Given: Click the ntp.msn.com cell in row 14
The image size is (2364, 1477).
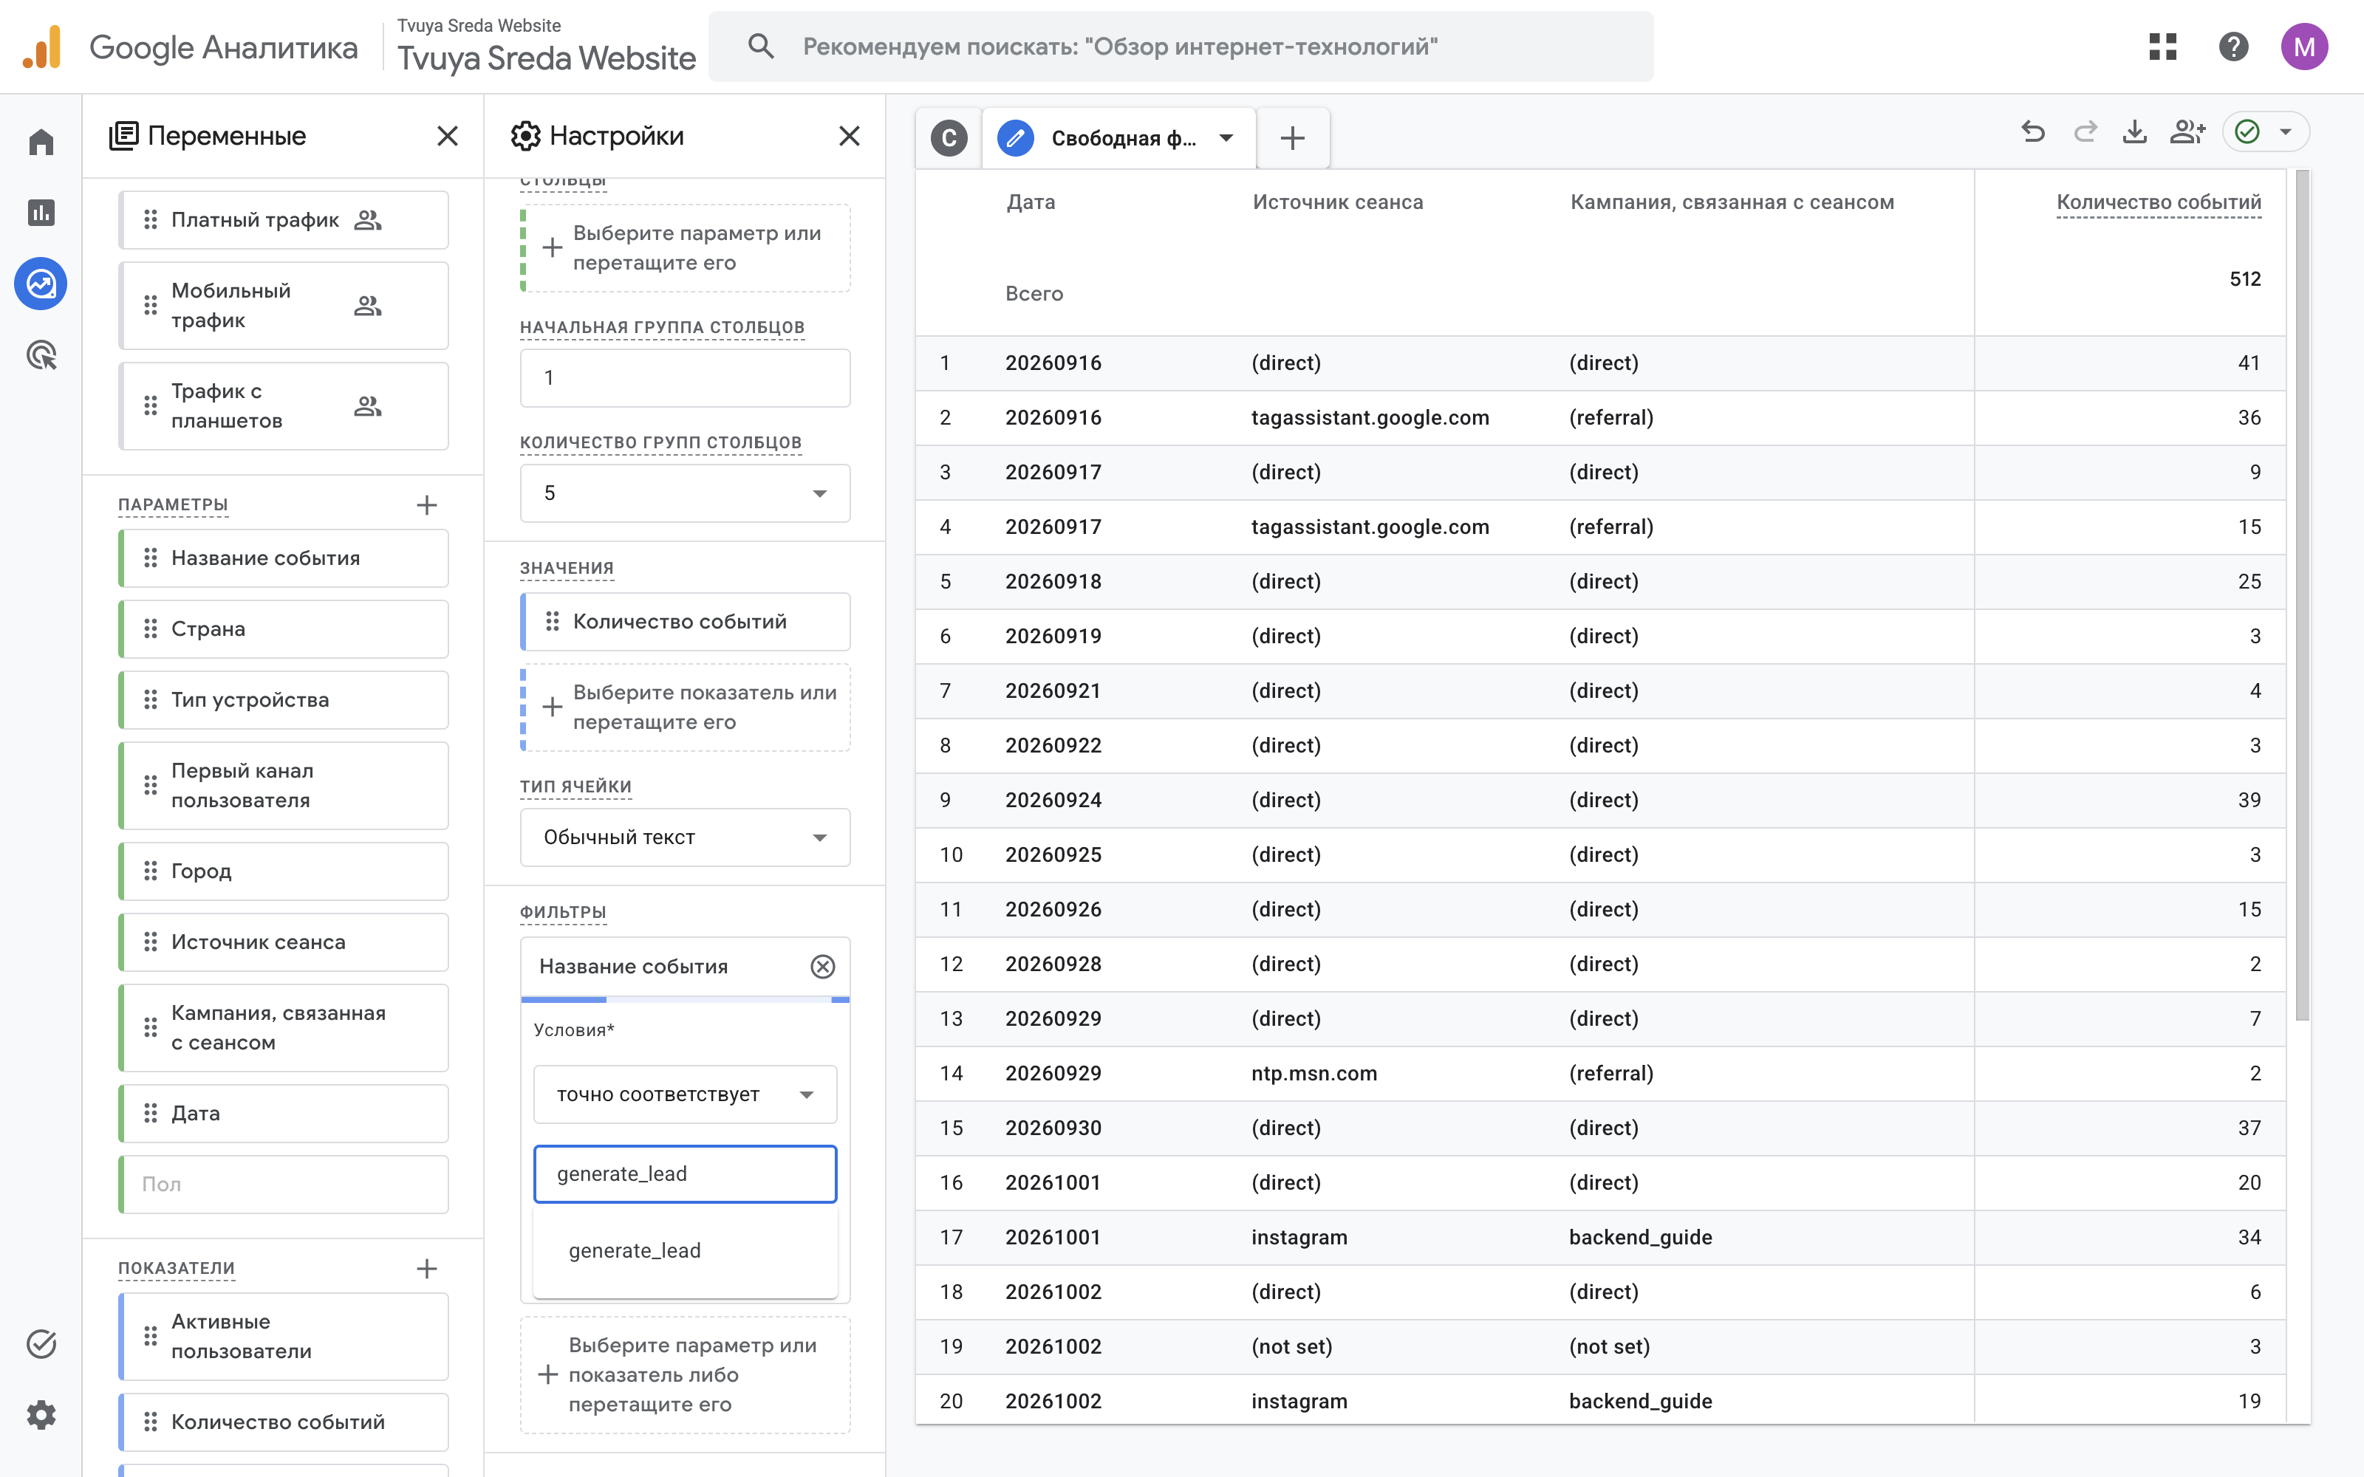Looking at the screenshot, I should (1314, 1072).
